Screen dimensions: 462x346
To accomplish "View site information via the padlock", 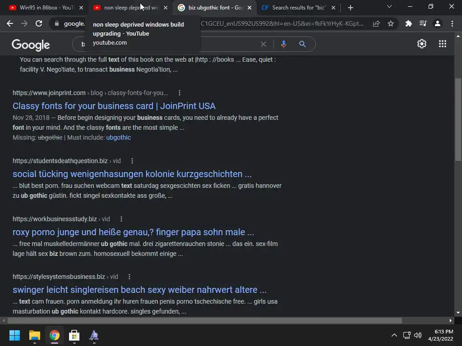I will coord(57,23).
